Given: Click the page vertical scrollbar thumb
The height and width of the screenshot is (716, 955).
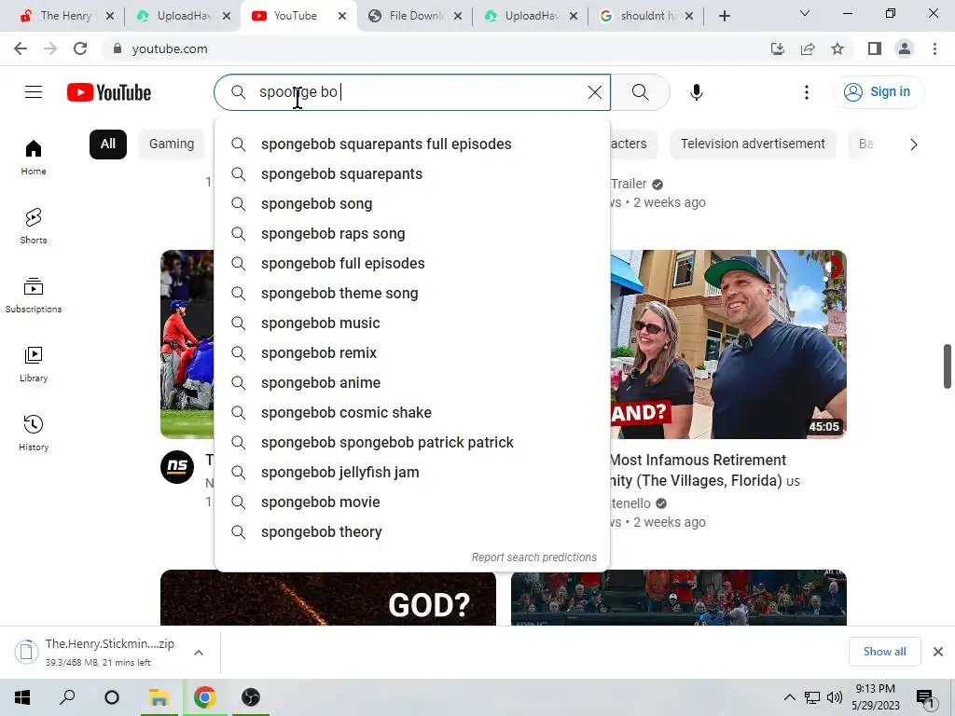Looking at the screenshot, I should pos(948,365).
